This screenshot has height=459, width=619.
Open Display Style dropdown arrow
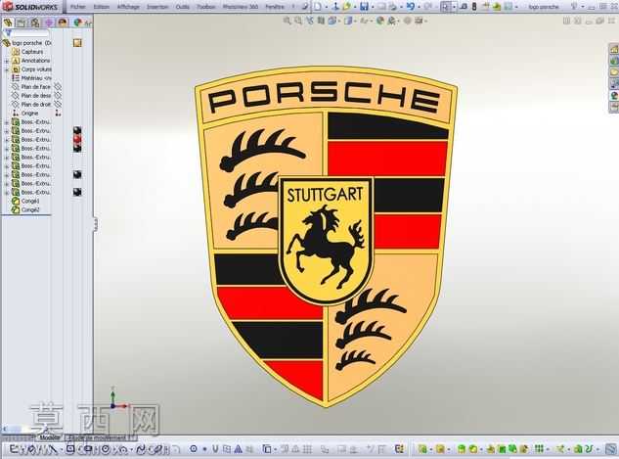[x=354, y=22]
